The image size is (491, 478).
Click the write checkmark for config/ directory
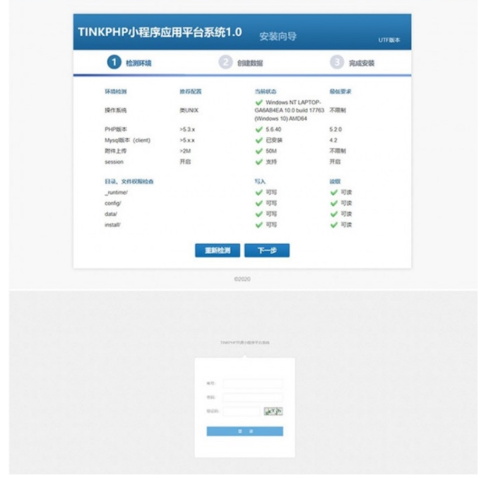pos(259,203)
